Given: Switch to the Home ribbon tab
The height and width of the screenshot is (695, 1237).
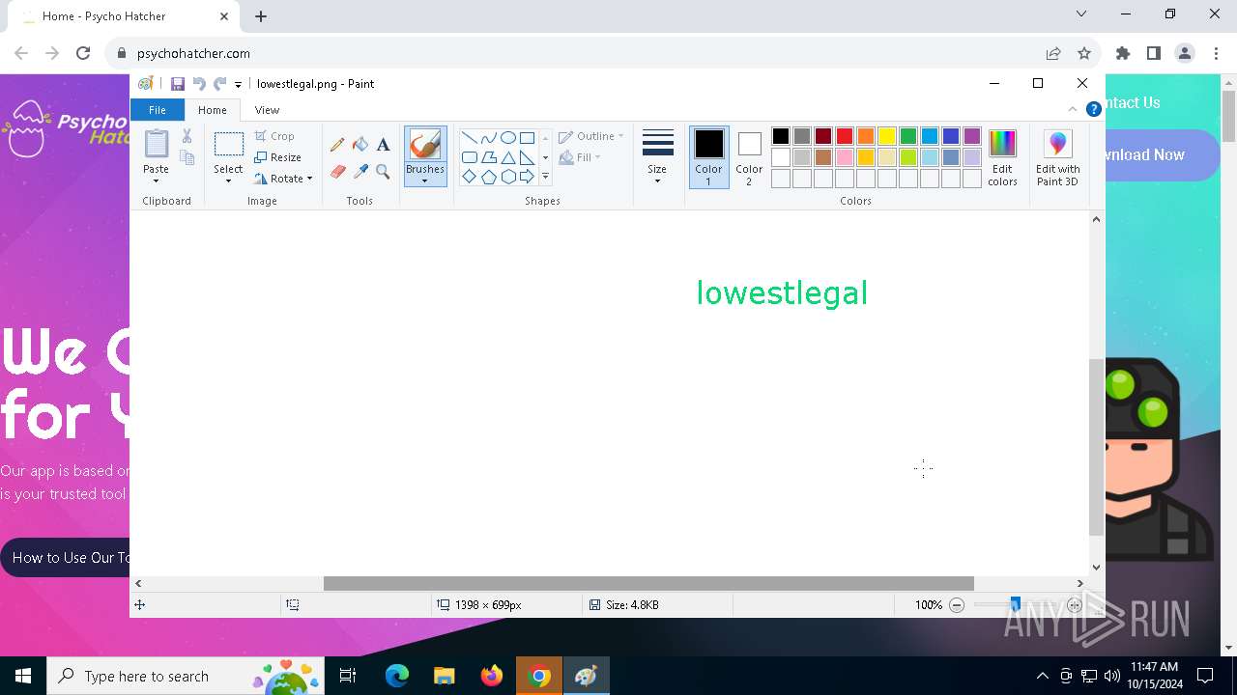Looking at the screenshot, I should (213, 110).
